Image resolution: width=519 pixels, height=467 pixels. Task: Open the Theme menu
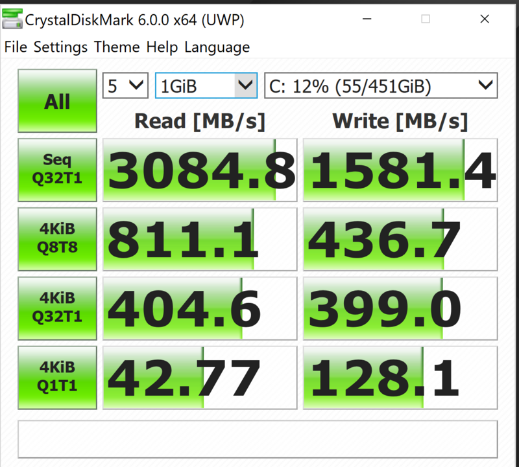(x=117, y=47)
